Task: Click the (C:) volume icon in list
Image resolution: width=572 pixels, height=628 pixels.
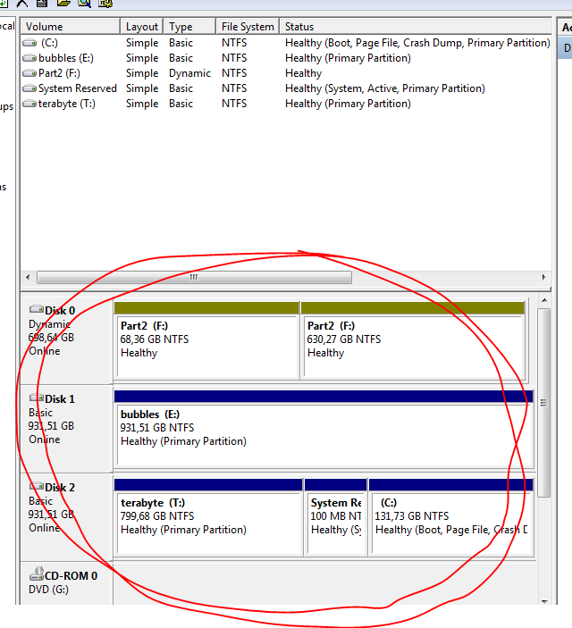Action: pyautogui.click(x=29, y=43)
